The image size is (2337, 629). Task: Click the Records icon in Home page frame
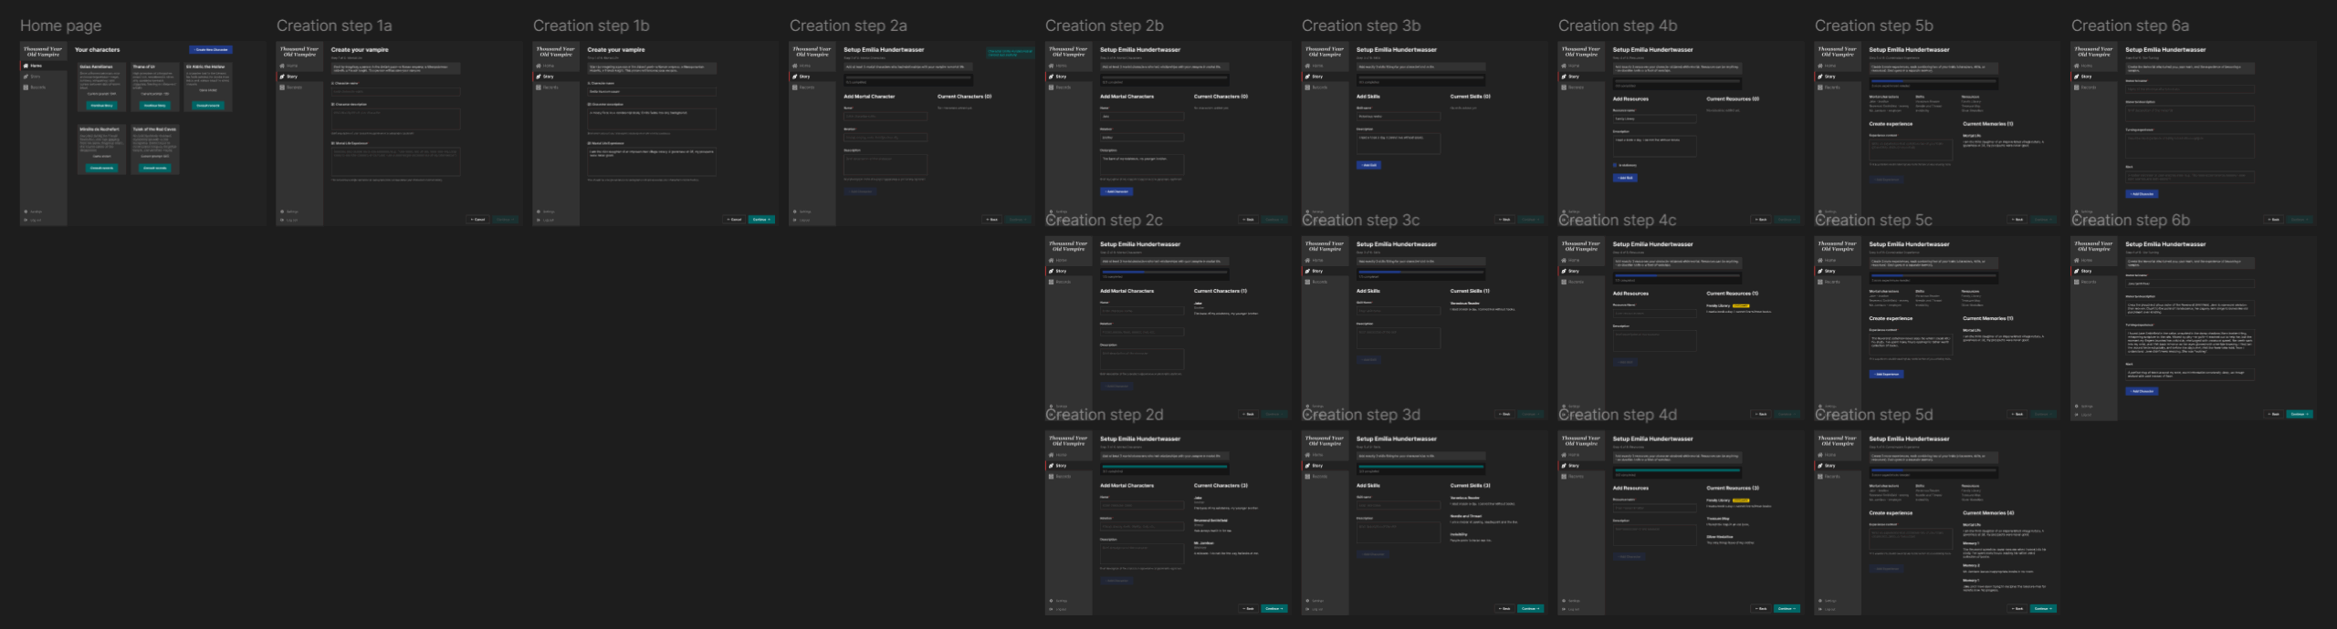pyautogui.click(x=26, y=88)
